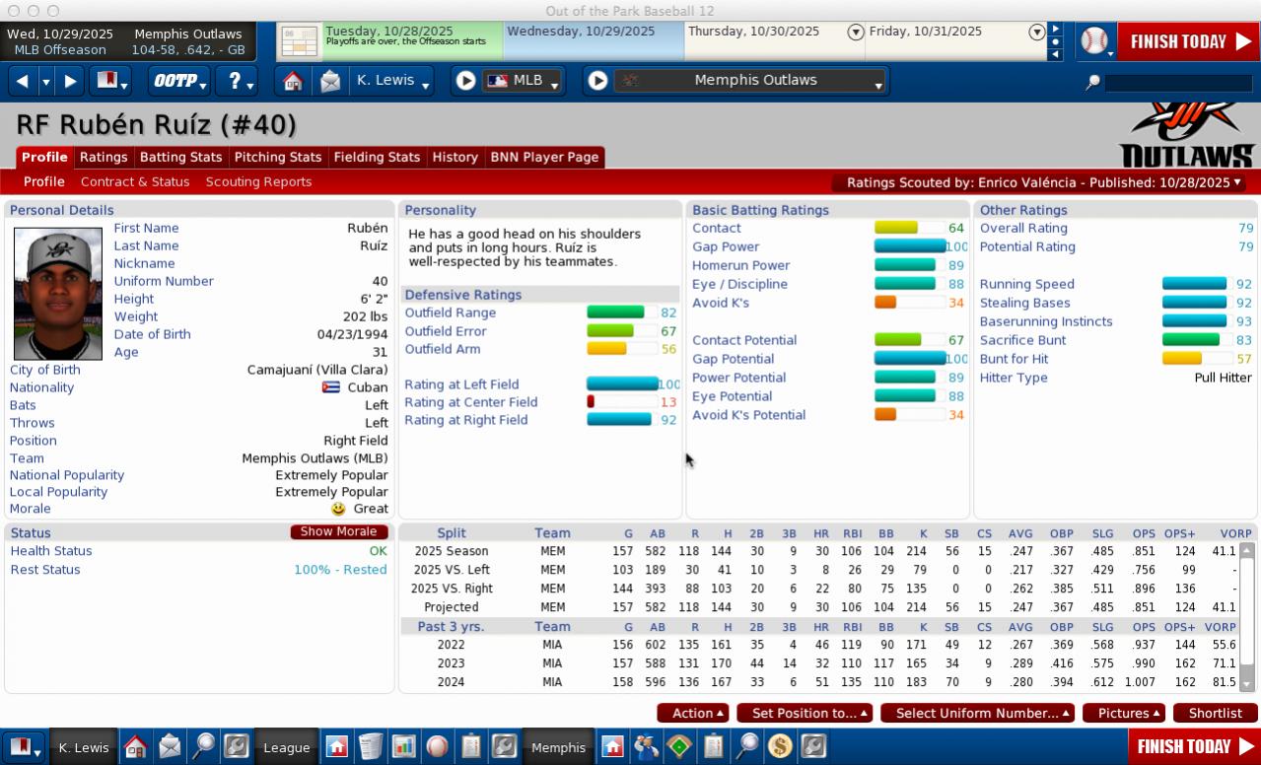Open the Memphis team home icon
Image resolution: width=1261 pixels, height=765 pixels.
[x=612, y=747]
